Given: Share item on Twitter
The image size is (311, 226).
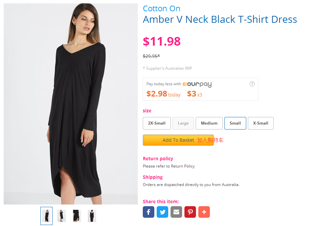Looking at the screenshot, I should click(x=162, y=212).
